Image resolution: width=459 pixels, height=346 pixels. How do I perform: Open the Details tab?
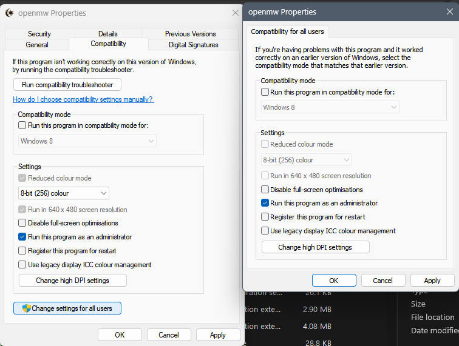108,34
